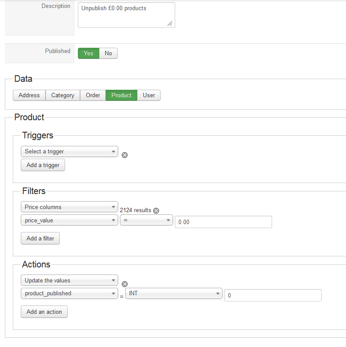Screen dimensions: 346x347
Task: Set Published to Yes
Action: pos(88,53)
